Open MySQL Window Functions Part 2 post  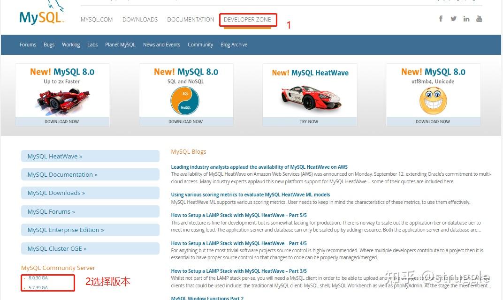coord(207,298)
